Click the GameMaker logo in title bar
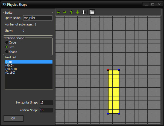The image size is (164, 126). [x=4, y=4]
